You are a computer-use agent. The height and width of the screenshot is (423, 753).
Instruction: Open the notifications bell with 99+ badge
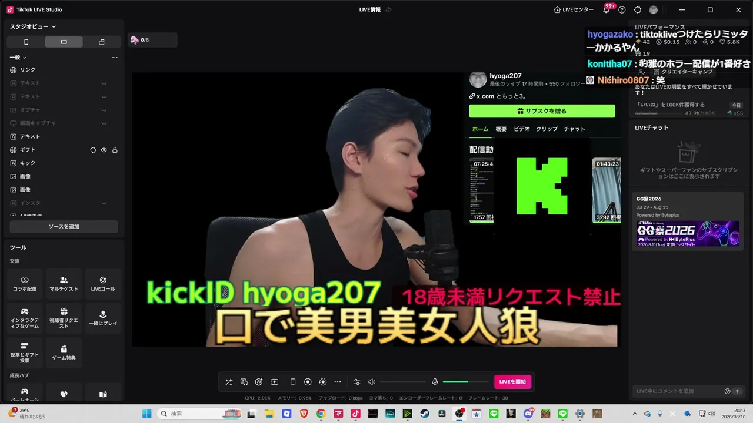[607, 9]
